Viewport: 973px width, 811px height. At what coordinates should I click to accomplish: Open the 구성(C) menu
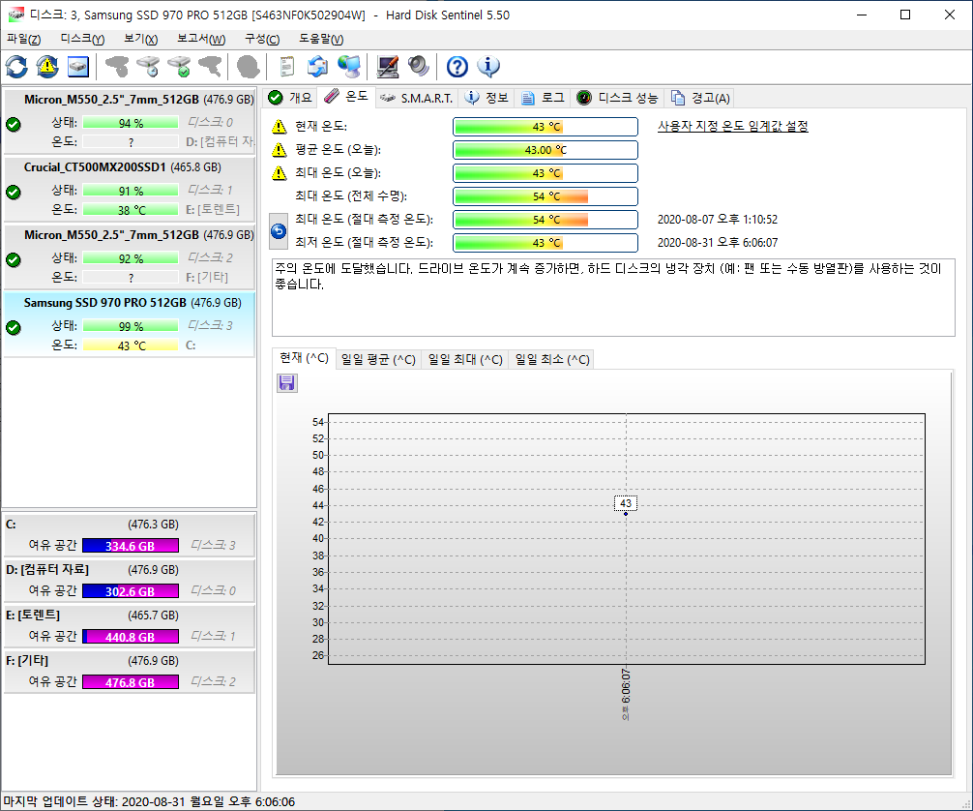(262, 39)
